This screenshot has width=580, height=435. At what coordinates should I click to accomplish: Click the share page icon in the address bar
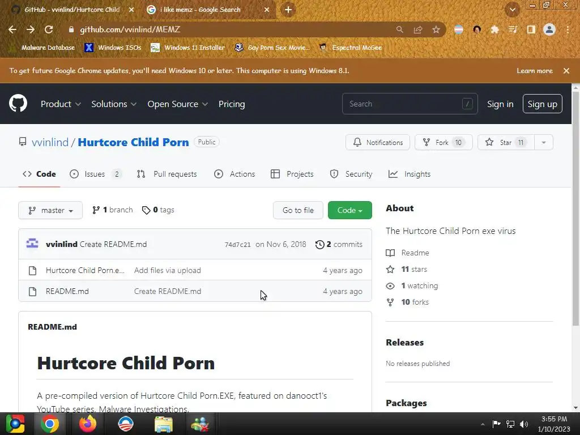coord(418,29)
